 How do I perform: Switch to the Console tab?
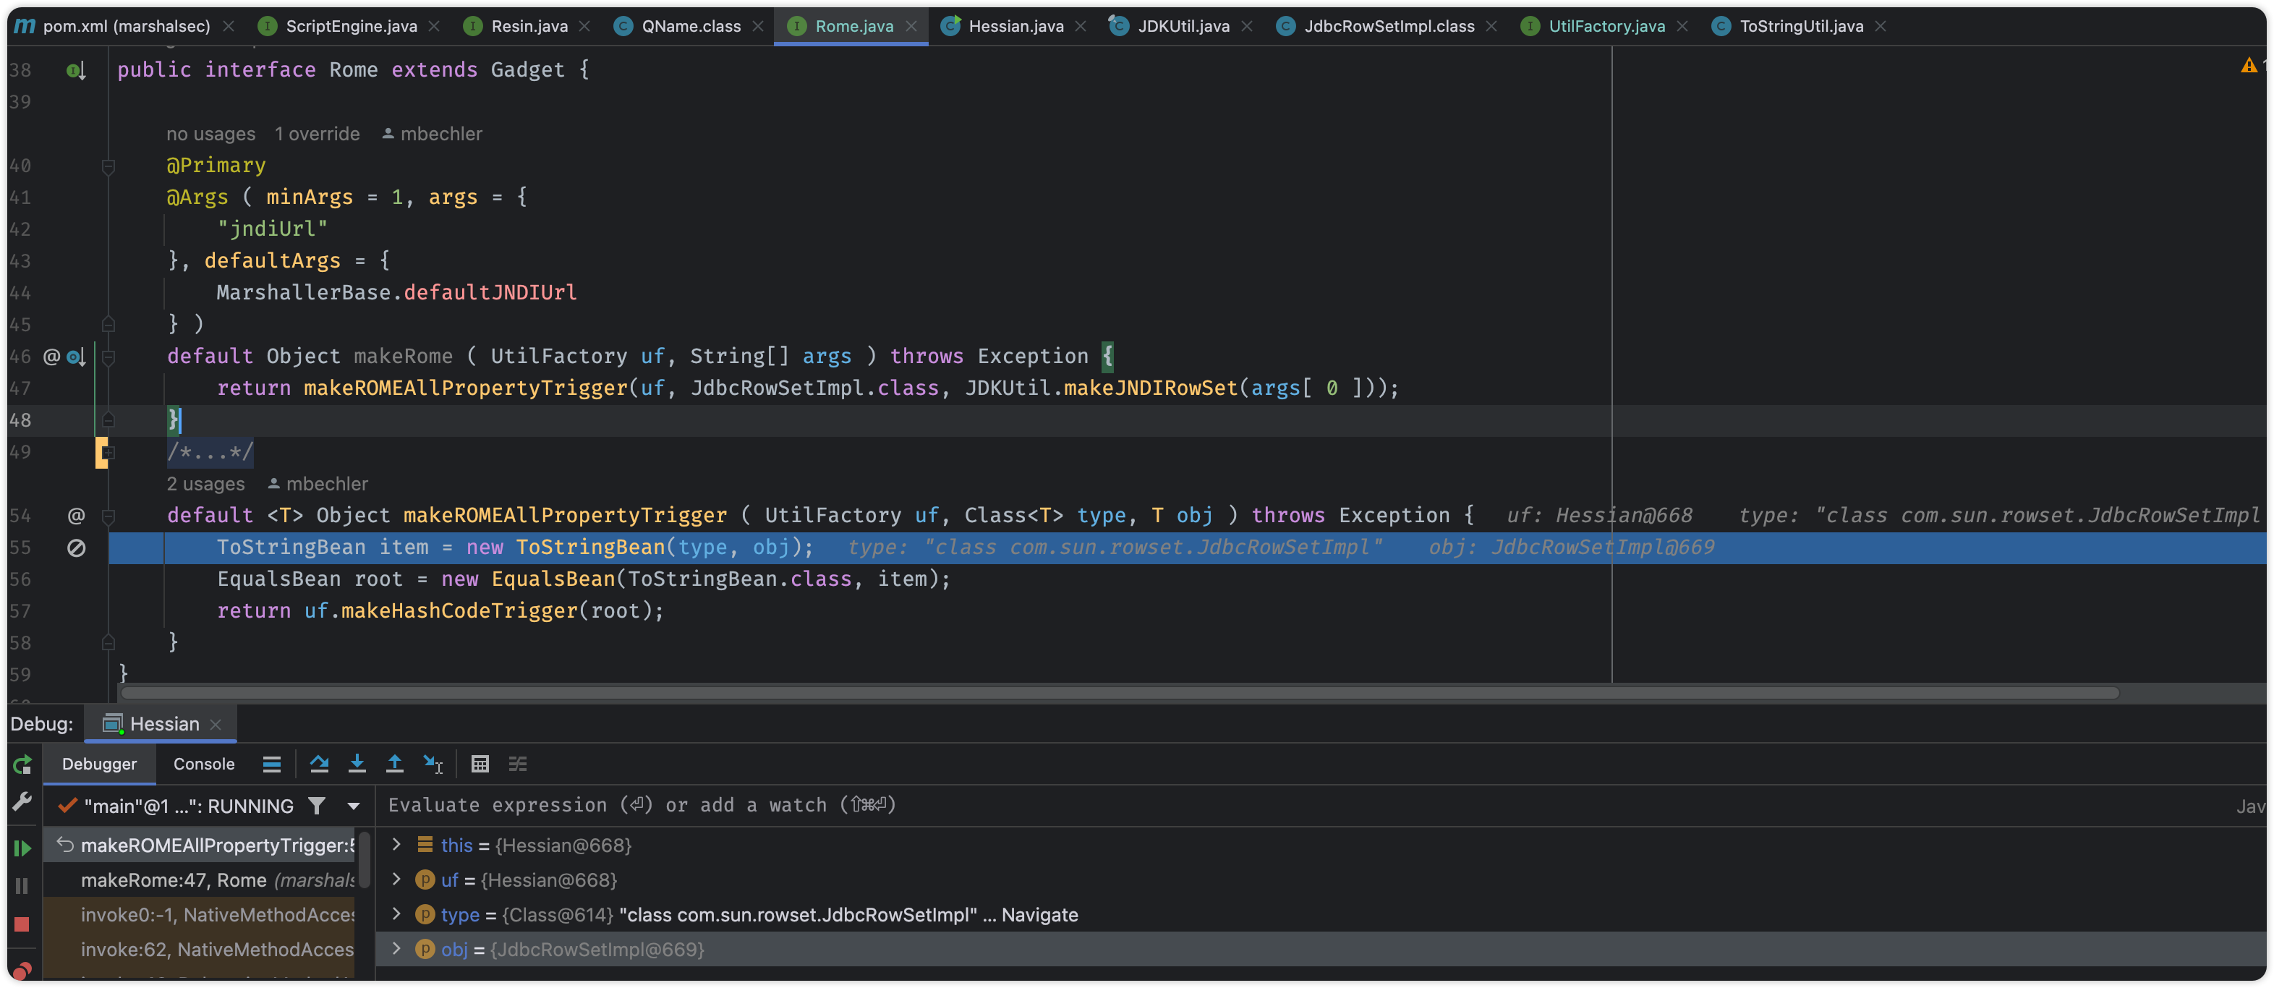[x=204, y=765]
